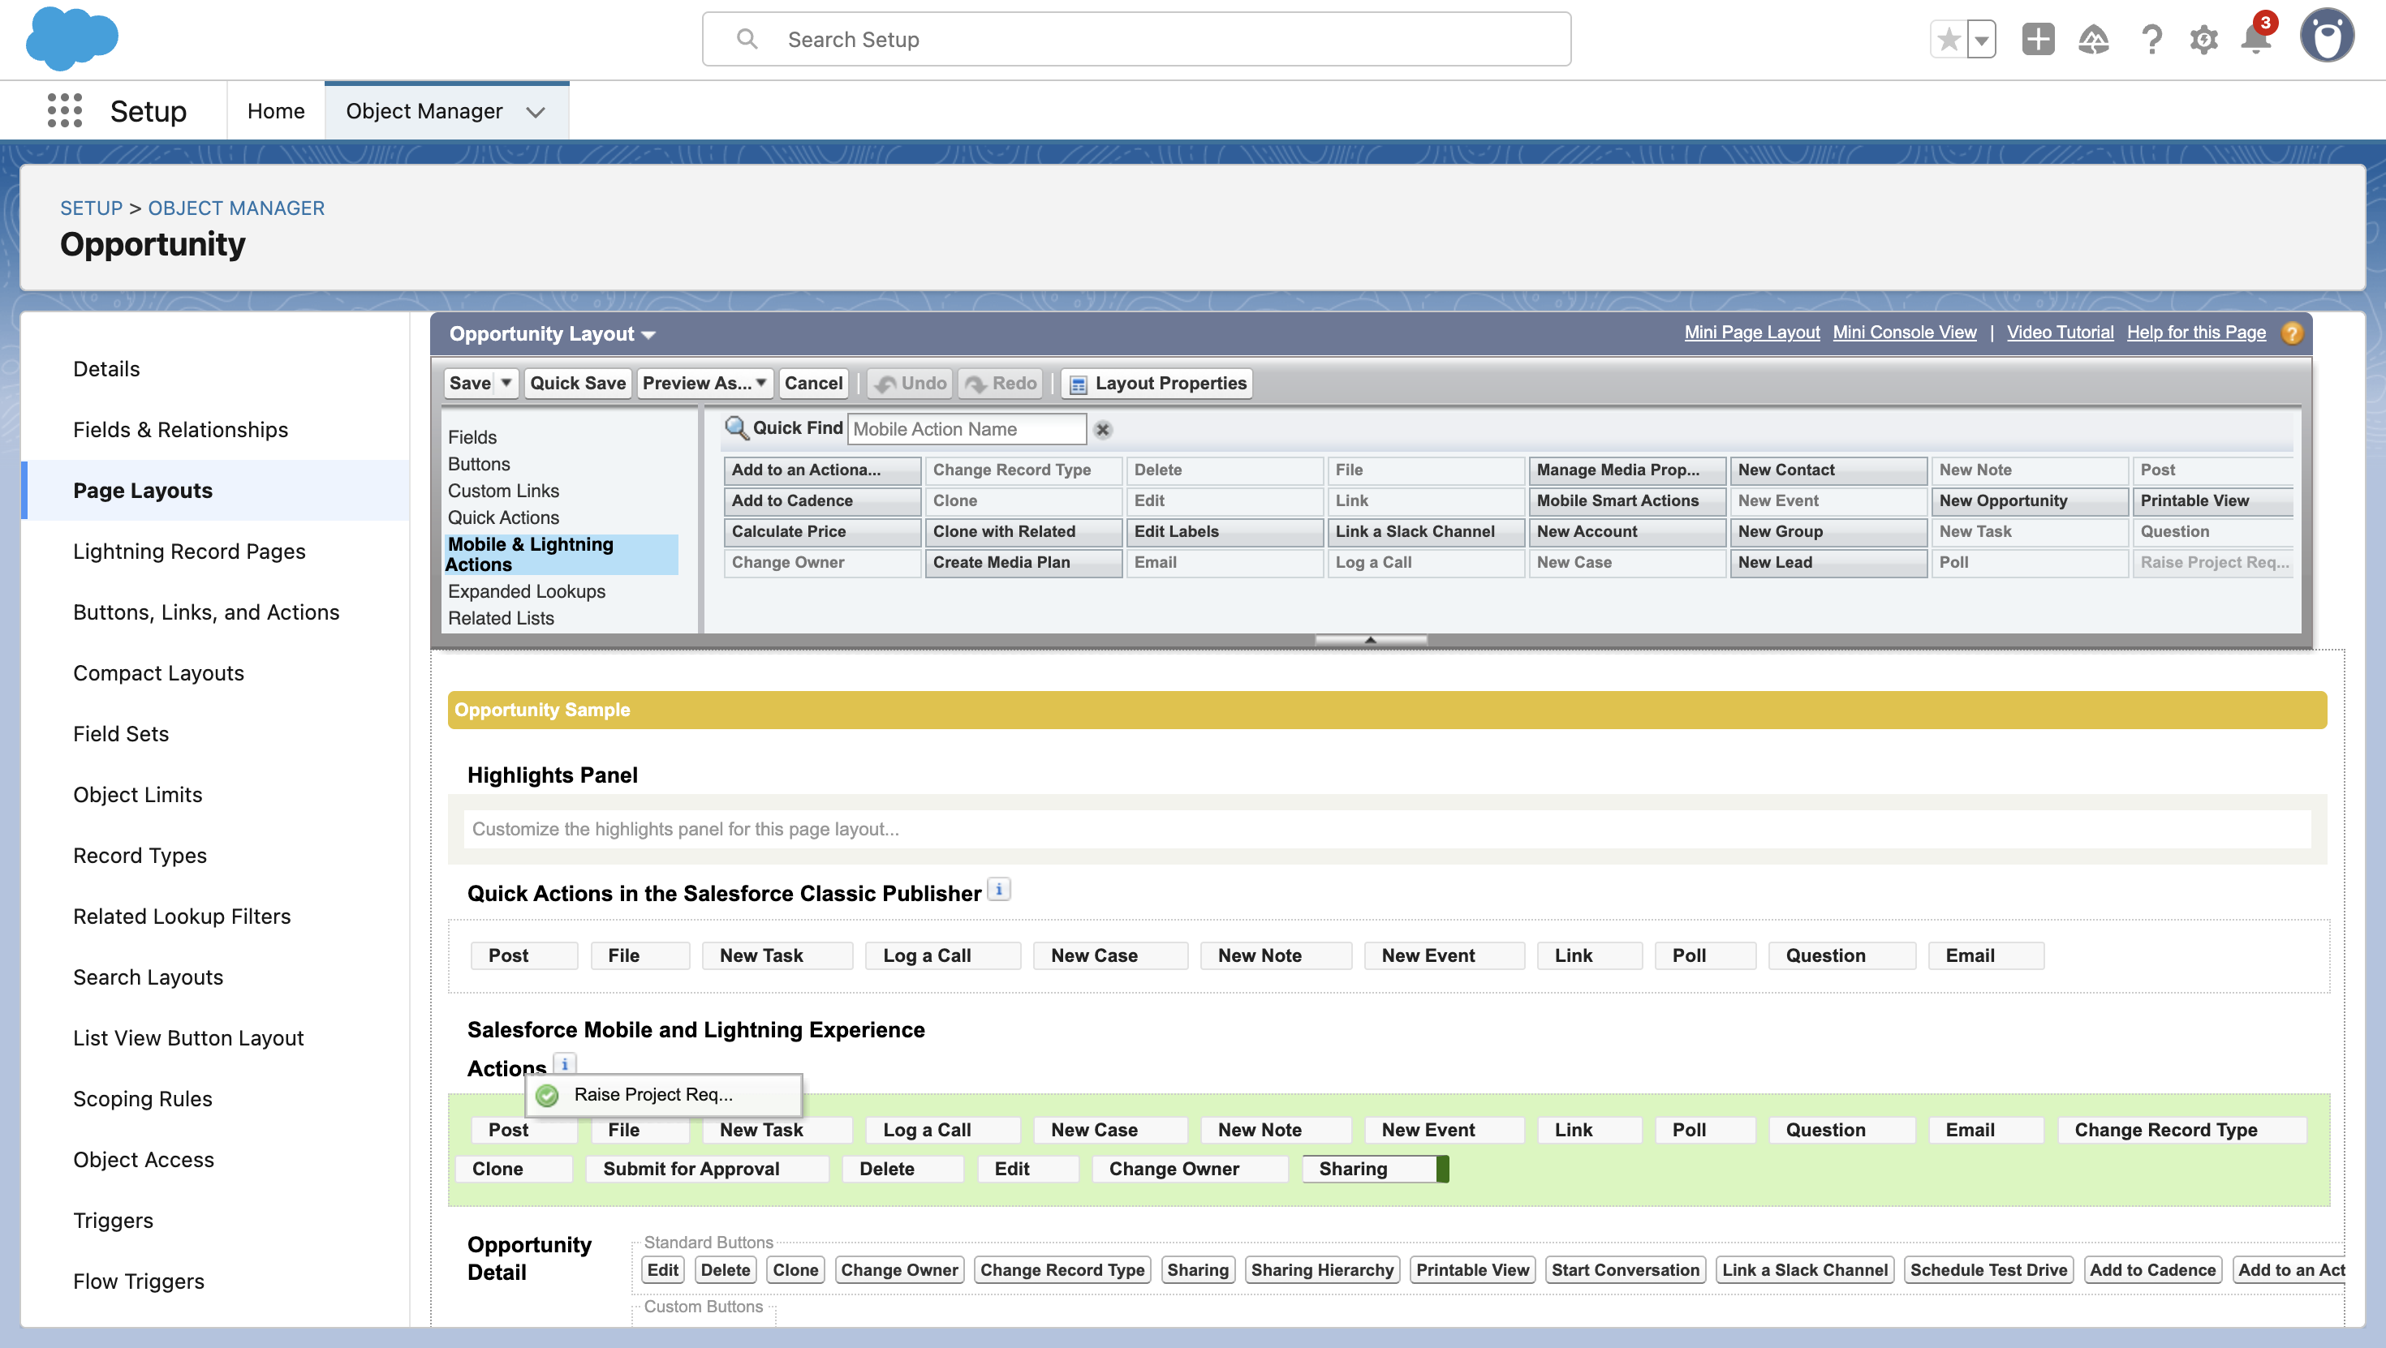Open the Setup gear icon
Image resolution: width=2386 pixels, height=1348 pixels.
[2203, 40]
